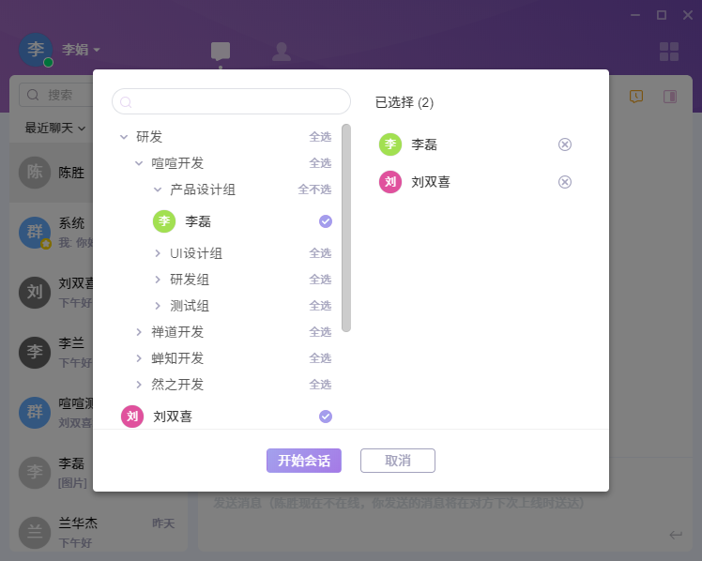Remove 李磊 from selected list

tap(565, 144)
